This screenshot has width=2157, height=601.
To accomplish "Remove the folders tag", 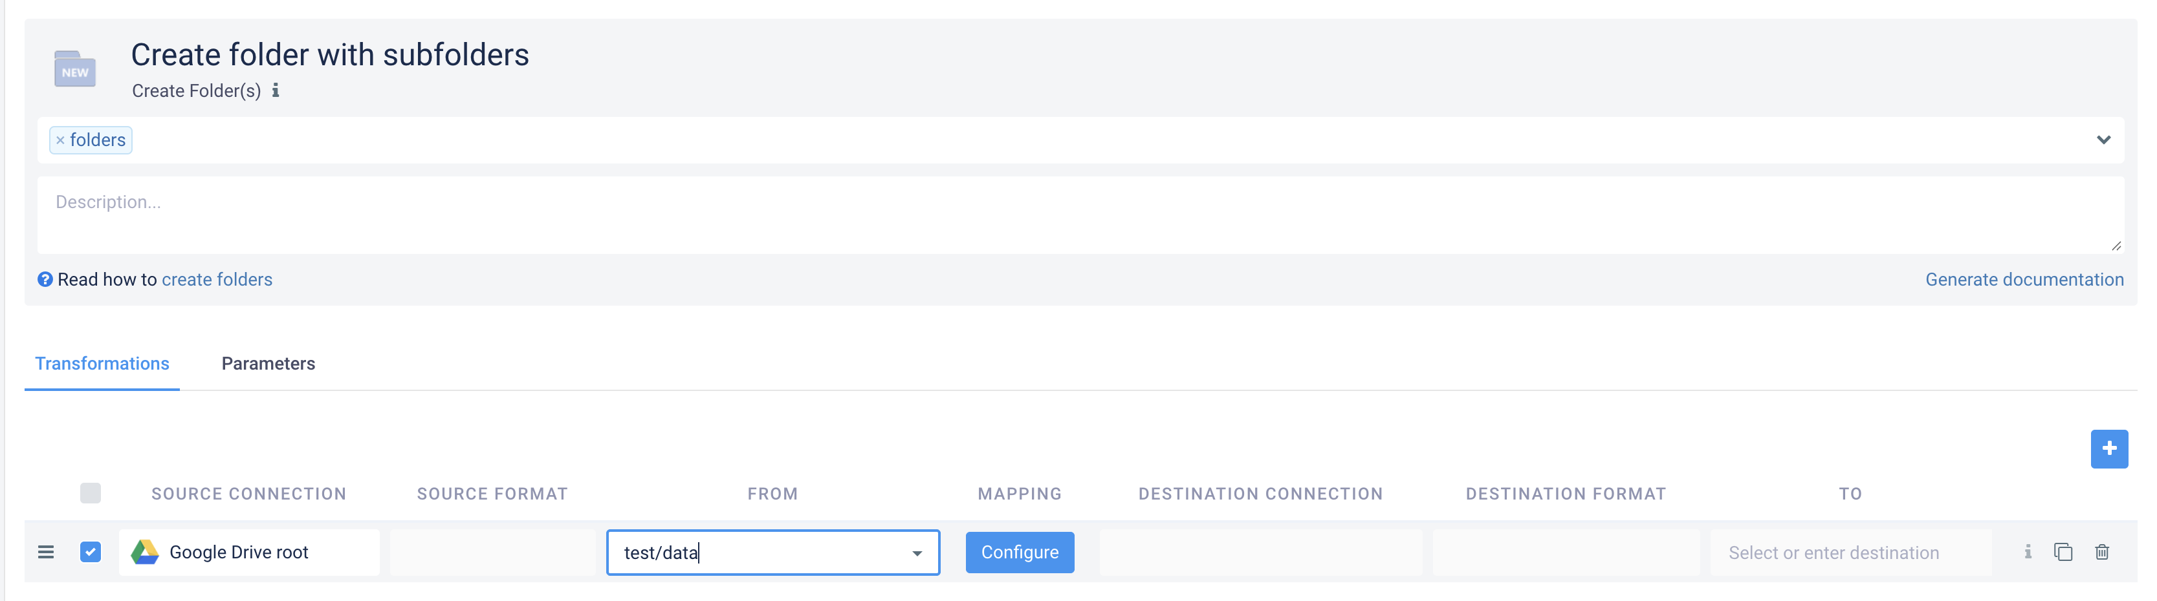I will pos(60,140).
